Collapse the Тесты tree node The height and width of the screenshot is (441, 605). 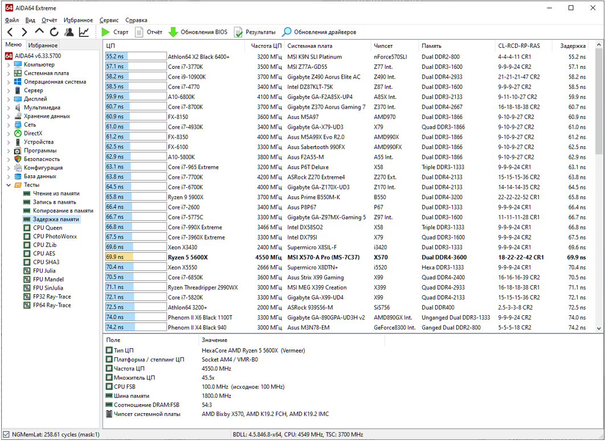pyautogui.click(x=9, y=185)
